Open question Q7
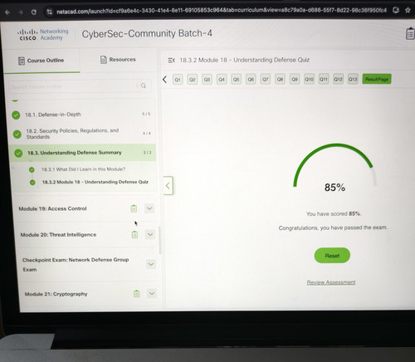 coord(266,80)
